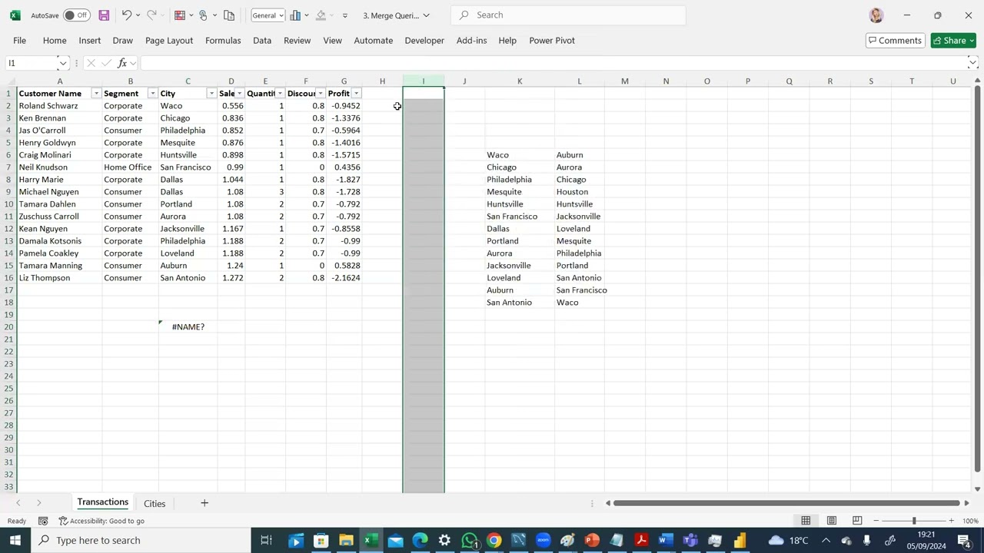Click the zoom in plus button
984x553 pixels.
[x=951, y=521]
